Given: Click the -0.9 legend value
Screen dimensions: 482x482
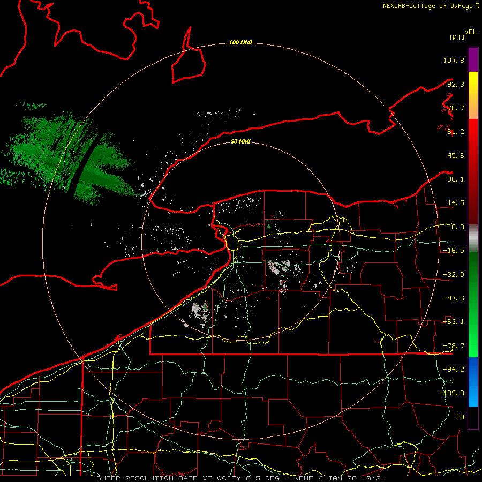Looking at the screenshot, I should pyautogui.click(x=456, y=227).
